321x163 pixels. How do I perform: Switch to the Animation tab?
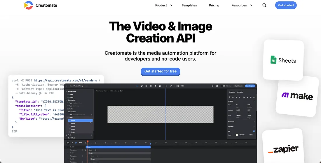click(x=240, y=92)
